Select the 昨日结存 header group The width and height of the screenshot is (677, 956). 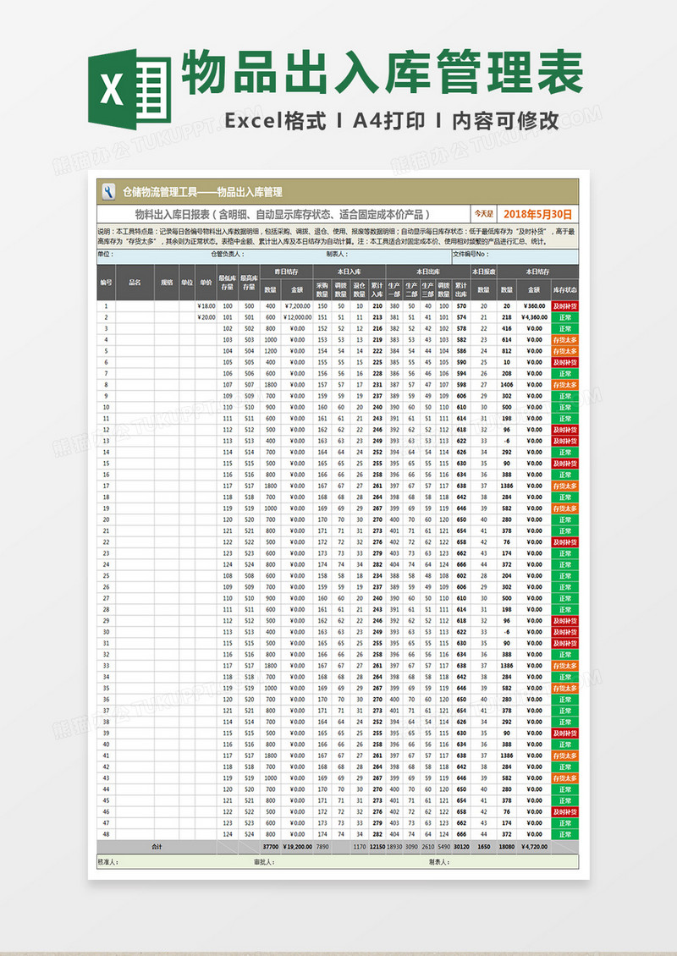tap(287, 272)
